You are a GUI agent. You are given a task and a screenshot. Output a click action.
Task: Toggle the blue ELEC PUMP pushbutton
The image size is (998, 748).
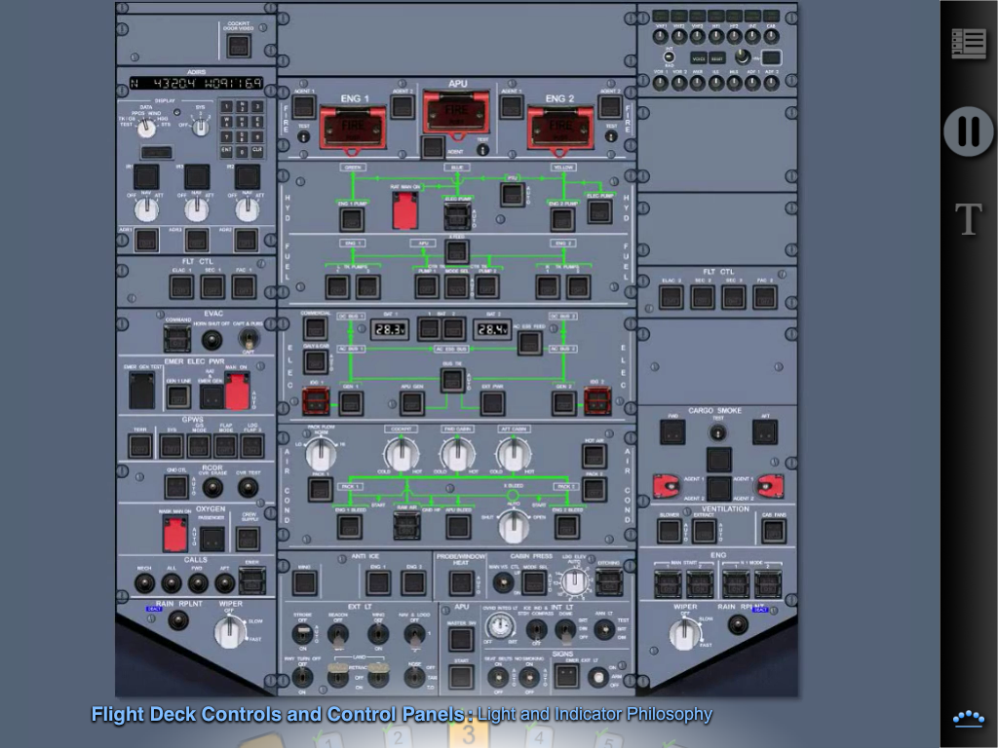point(457,217)
